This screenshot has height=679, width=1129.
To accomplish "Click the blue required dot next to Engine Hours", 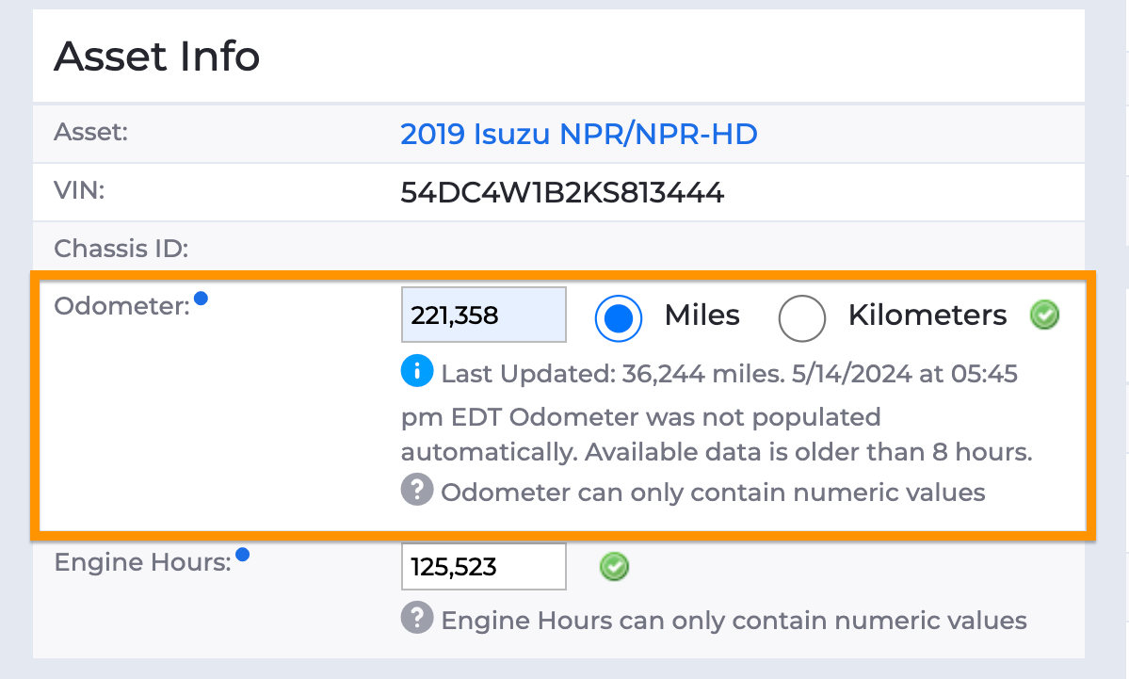I will click(x=243, y=555).
